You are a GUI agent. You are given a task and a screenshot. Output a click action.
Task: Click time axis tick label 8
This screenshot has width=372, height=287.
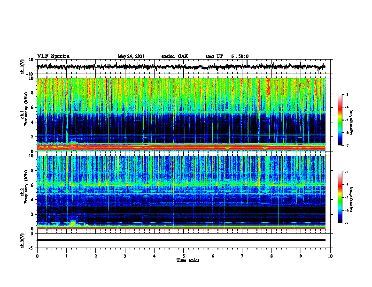(x=271, y=256)
